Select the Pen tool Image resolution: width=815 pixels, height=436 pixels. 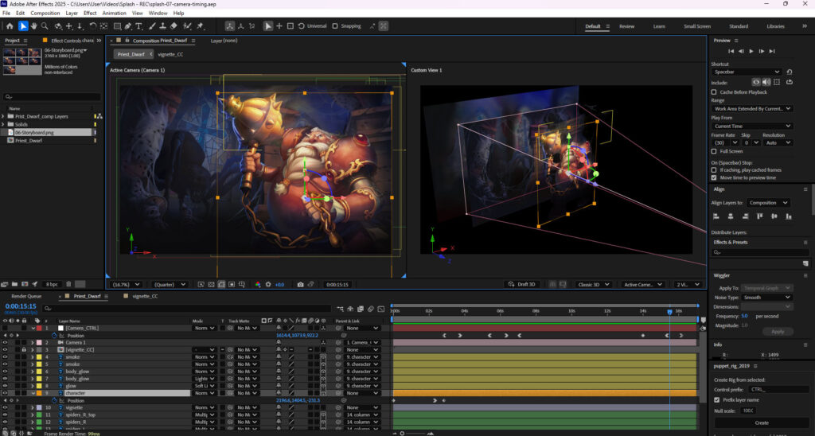128,26
